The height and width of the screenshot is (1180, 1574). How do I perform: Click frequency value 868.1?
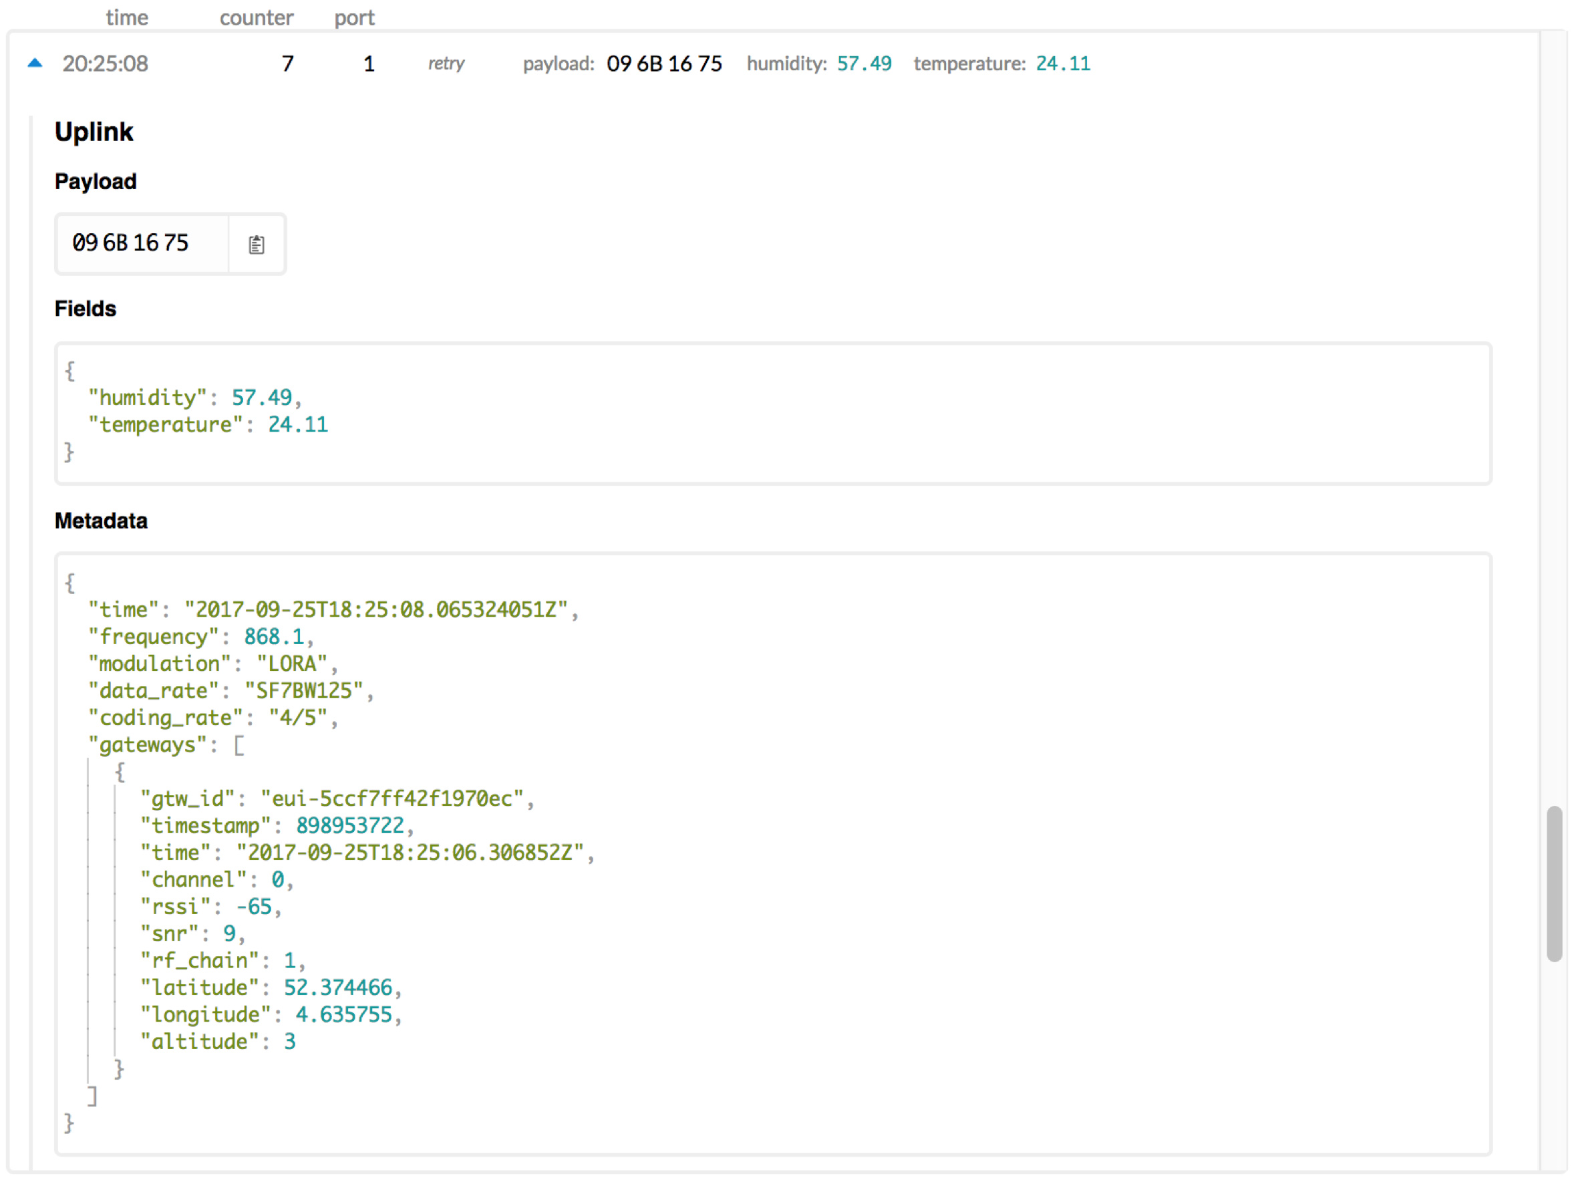click(x=274, y=636)
